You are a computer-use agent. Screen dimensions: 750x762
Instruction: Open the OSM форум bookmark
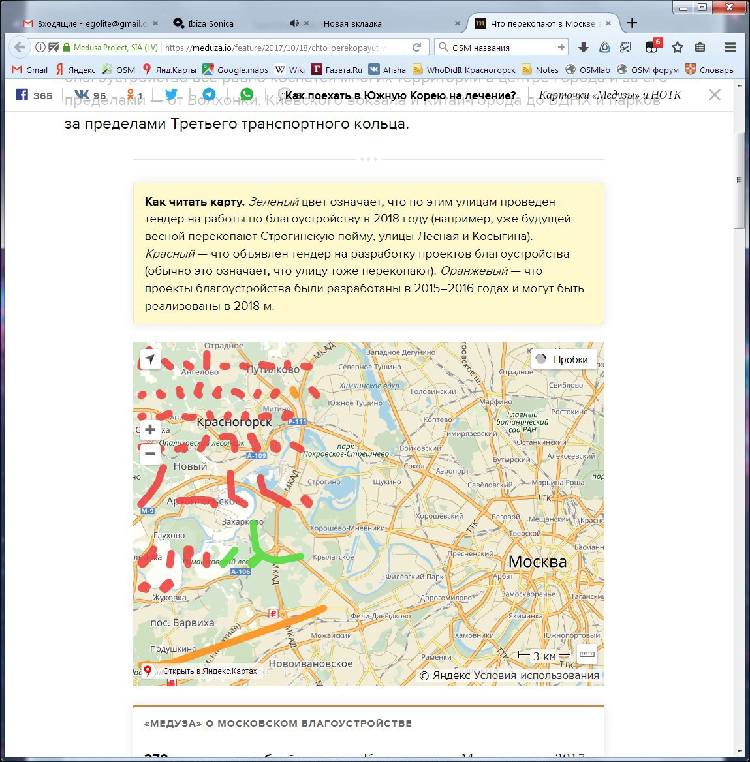pos(648,70)
